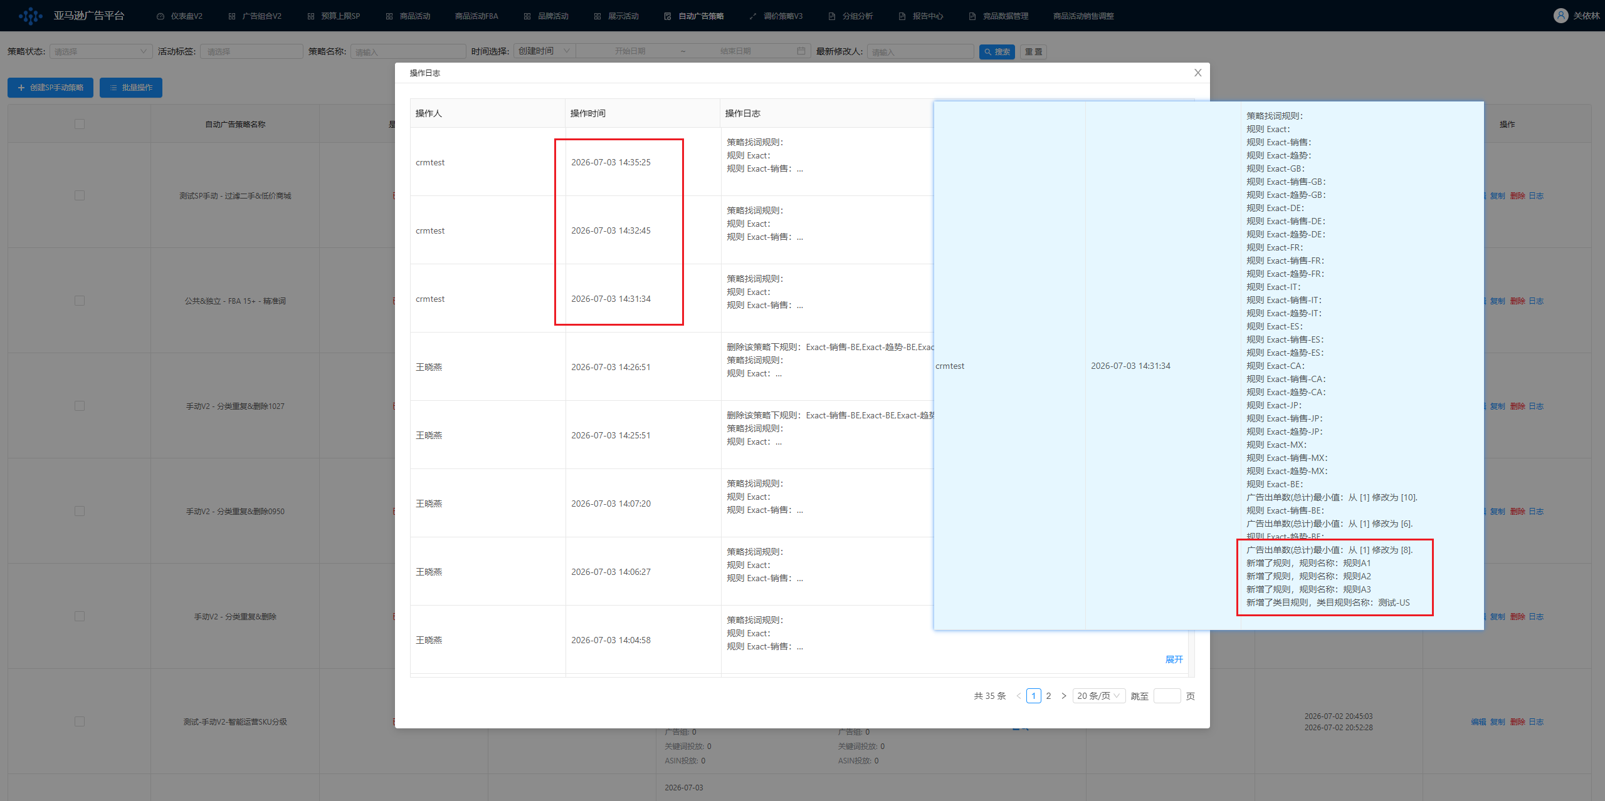Open the 20 条/页 page size dropdown

(x=1099, y=696)
